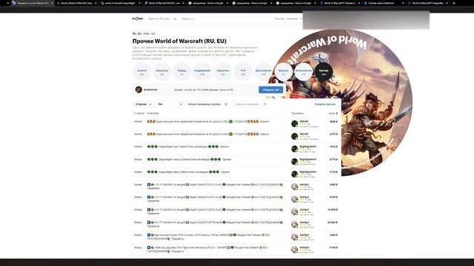474x266 pixels.
Task: Select the 'Золото' category circle
Action: 141,72
